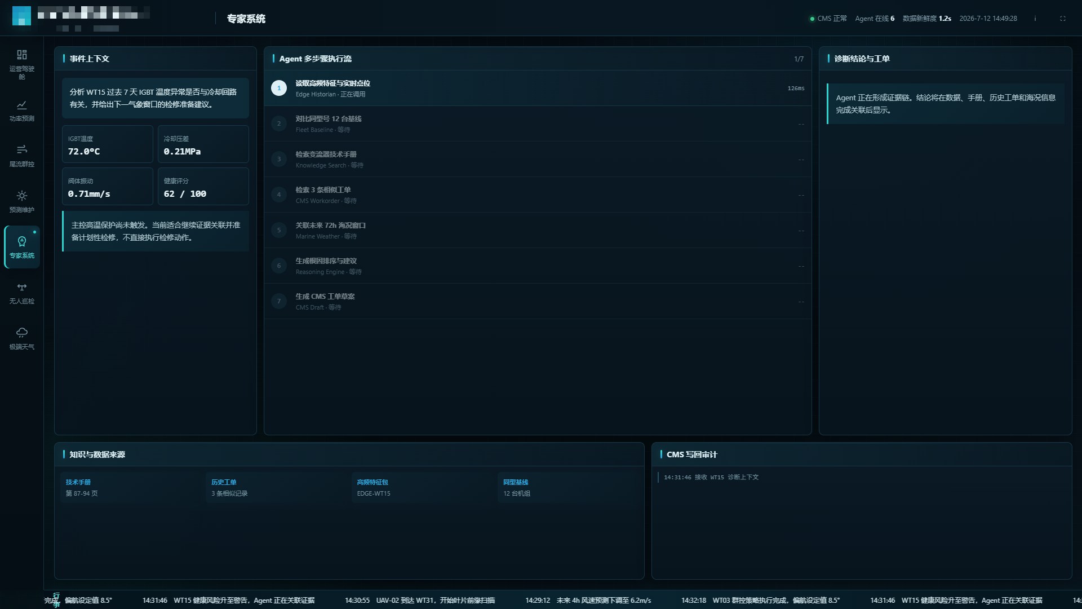Click the 冷却压差 0.21MPa metric card
1082x609 pixels.
coord(203,144)
